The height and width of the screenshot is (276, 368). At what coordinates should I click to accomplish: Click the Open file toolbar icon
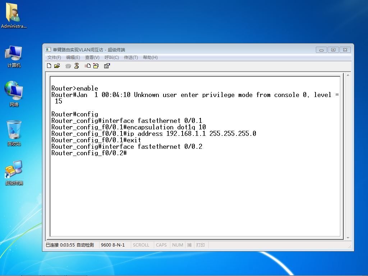[57, 66]
